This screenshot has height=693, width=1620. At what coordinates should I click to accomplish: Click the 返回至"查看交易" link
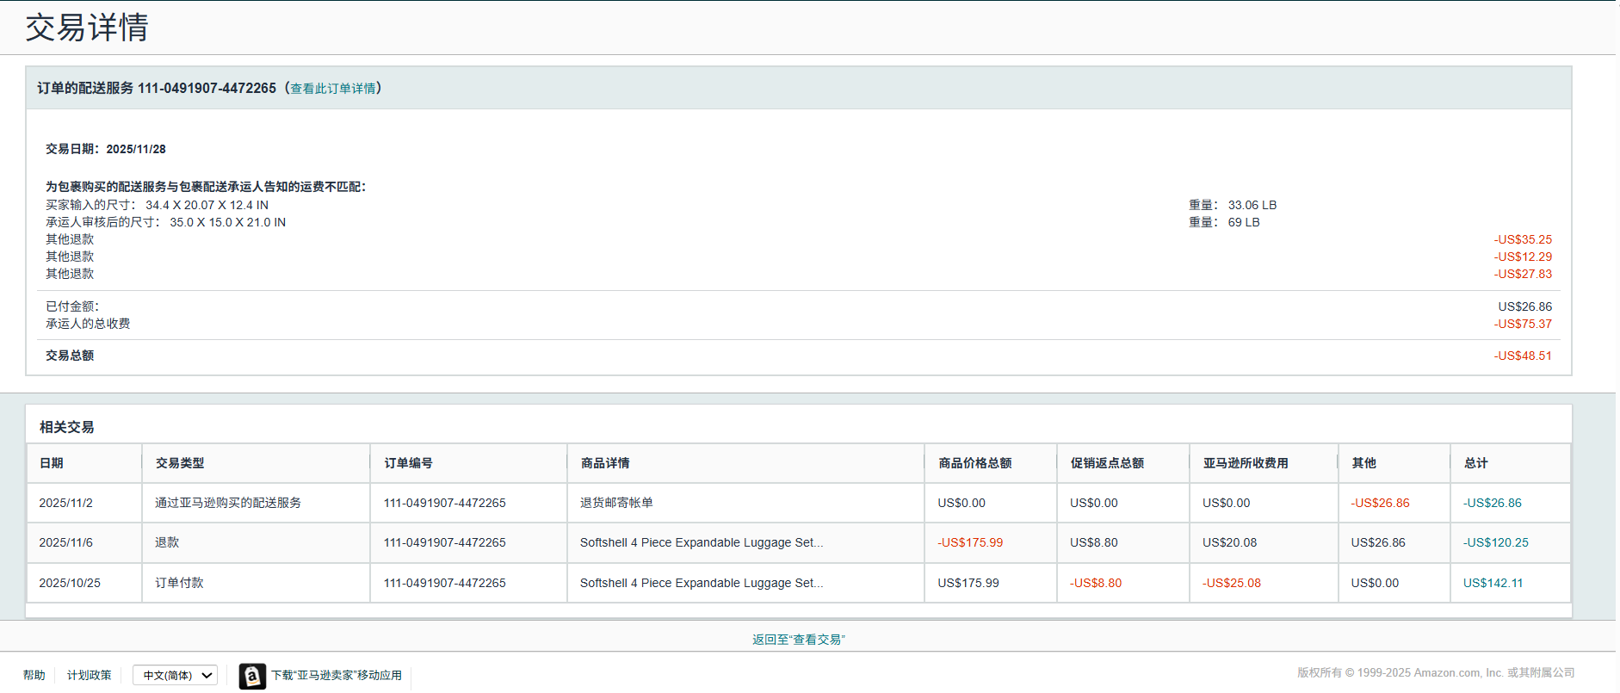pos(798,640)
